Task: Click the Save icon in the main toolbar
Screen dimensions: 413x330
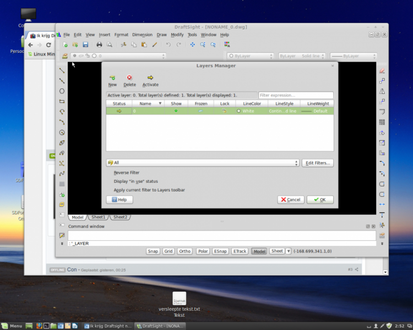Action: pyautogui.click(x=85, y=45)
